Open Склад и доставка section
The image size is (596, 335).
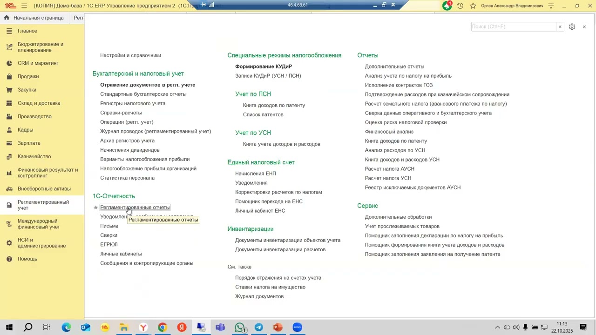[x=39, y=103]
